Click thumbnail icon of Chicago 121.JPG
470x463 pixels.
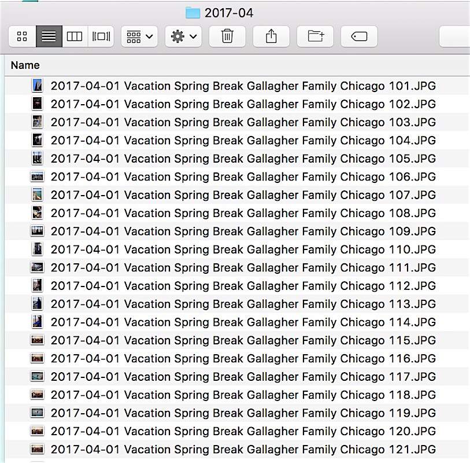pyautogui.click(x=37, y=449)
